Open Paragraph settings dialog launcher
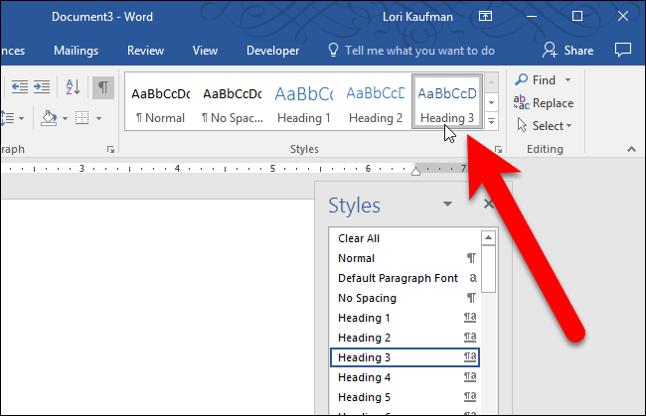This screenshot has width=646, height=416. tap(110, 149)
